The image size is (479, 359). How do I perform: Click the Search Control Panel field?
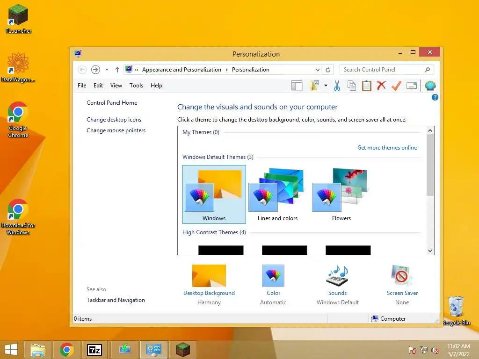click(x=387, y=70)
